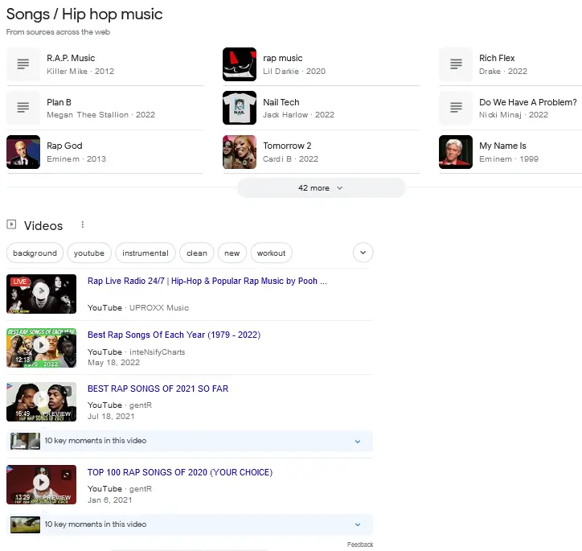
Task: Select the instrumental filter chip
Action: (x=145, y=253)
